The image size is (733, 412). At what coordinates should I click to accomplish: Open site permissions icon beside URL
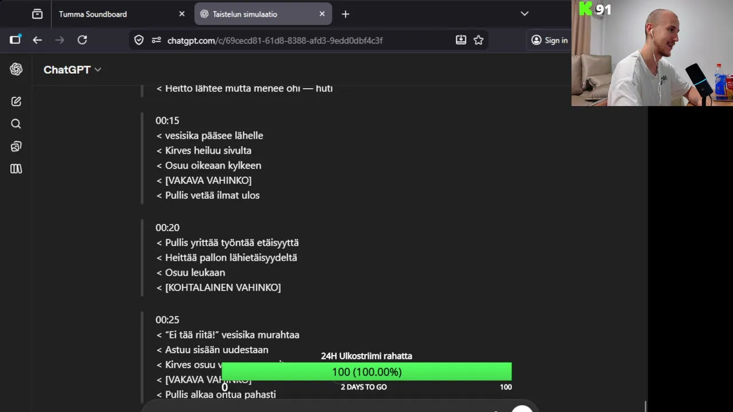coord(156,40)
